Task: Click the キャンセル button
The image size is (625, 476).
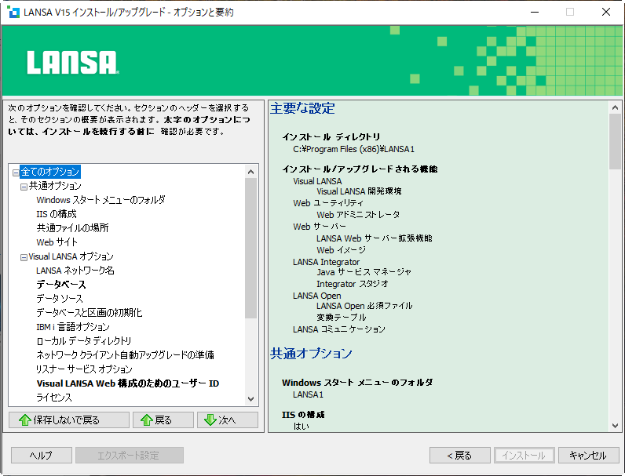Action: click(588, 456)
